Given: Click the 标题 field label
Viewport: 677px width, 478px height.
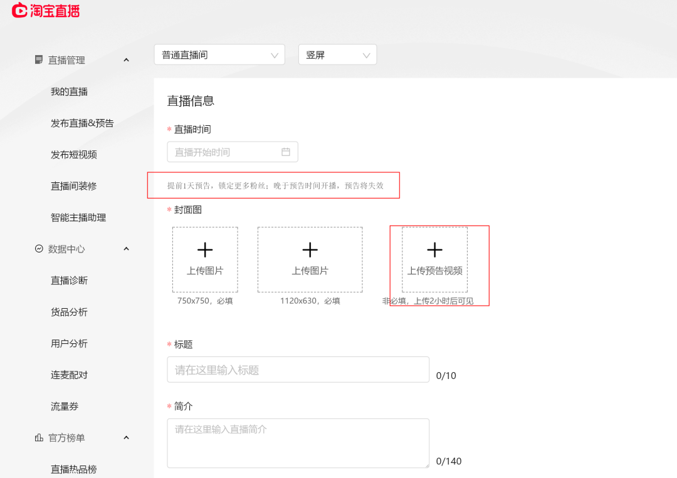Looking at the screenshot, I should tap(183, 345).
